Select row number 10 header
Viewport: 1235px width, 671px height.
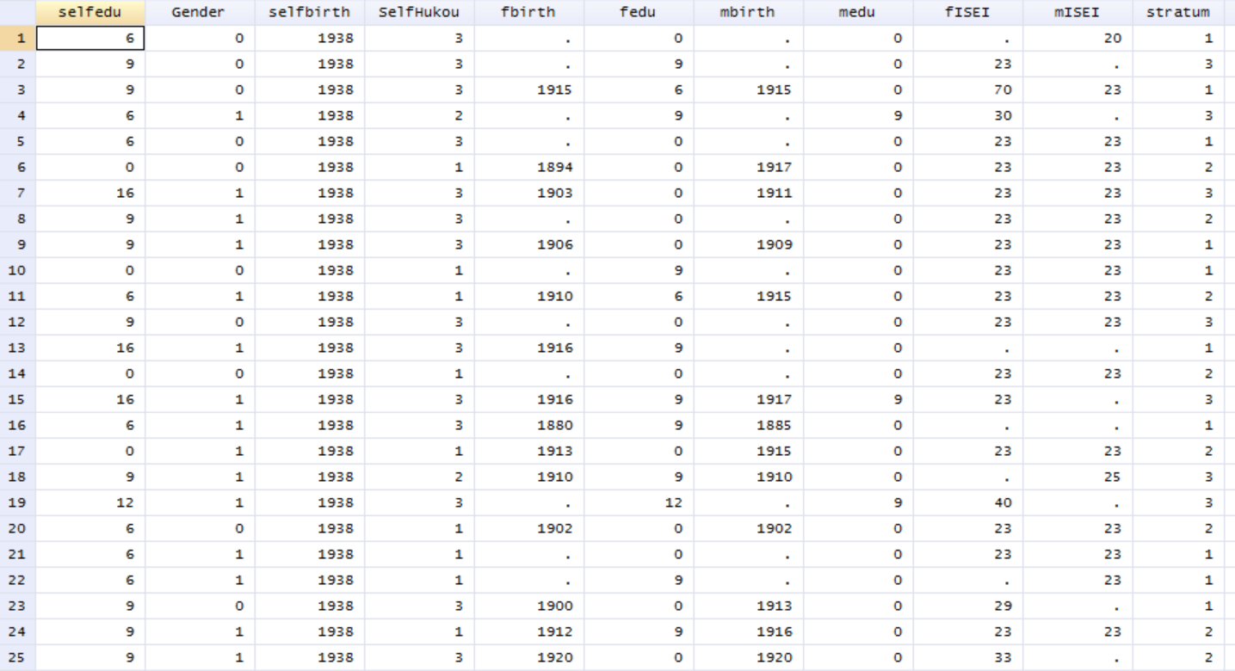click(18, 270)
